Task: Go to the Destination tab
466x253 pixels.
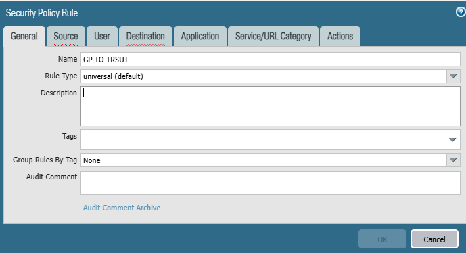Action: tap(145, 37)
